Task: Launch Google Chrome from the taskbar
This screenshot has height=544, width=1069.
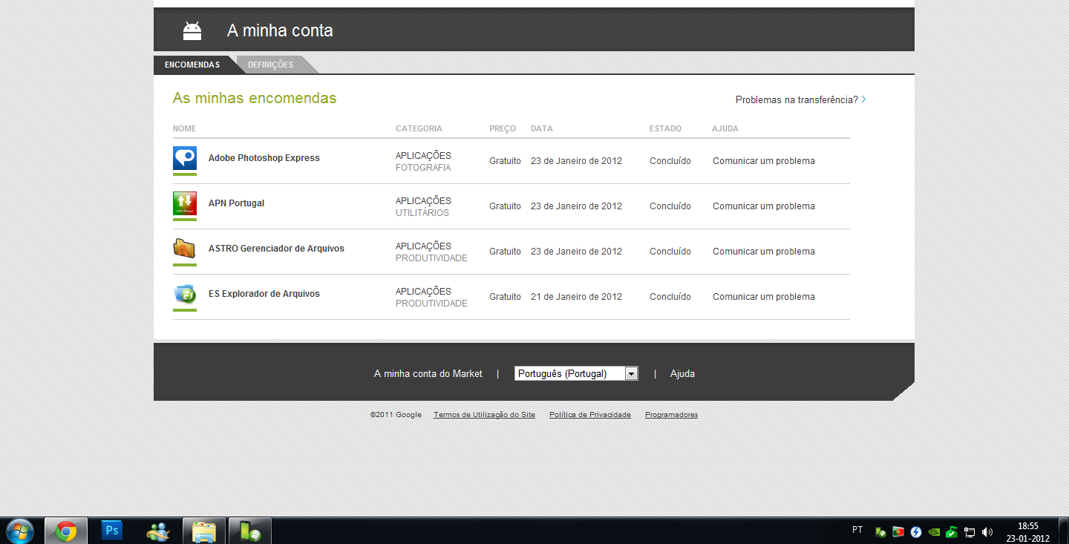Action: (66, 531)
